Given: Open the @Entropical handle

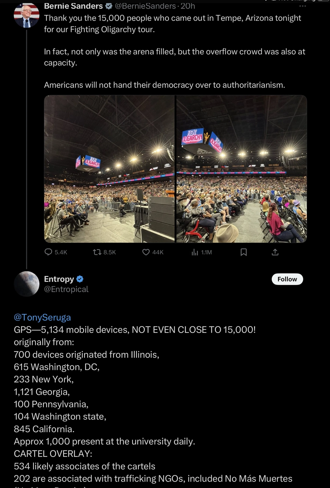Looking at the screenshot, I should [66, 289].
